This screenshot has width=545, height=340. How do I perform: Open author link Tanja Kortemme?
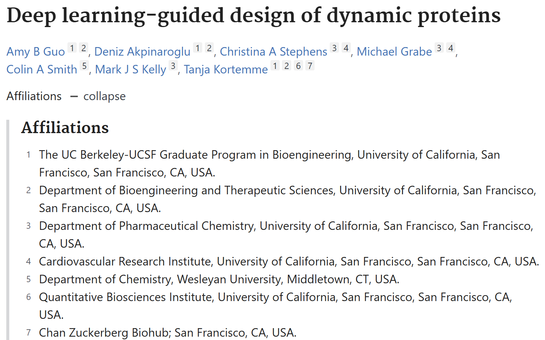point(226,69)
